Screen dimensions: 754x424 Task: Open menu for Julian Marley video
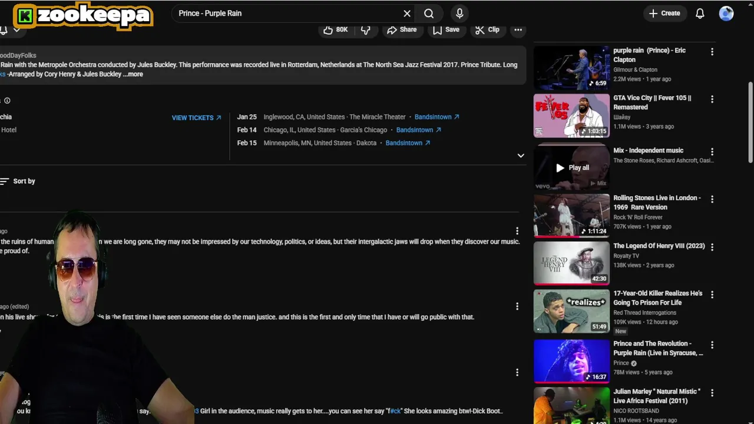(x=712, y=393)
